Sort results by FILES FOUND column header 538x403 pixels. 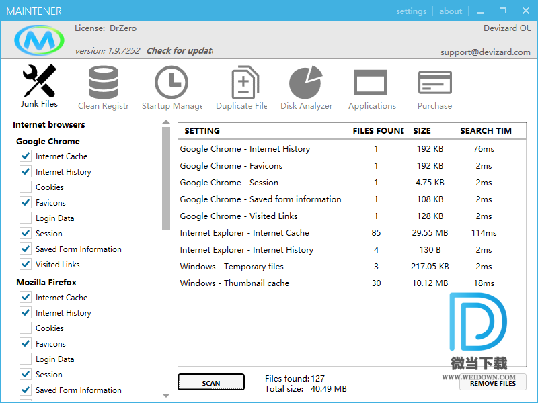379,130
